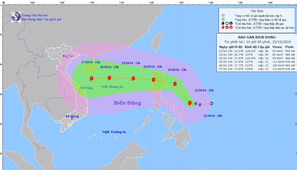Click the storm icon below 26/10/24 - 13h
This screenshot has width=297, height=170.
pos(109,78)
